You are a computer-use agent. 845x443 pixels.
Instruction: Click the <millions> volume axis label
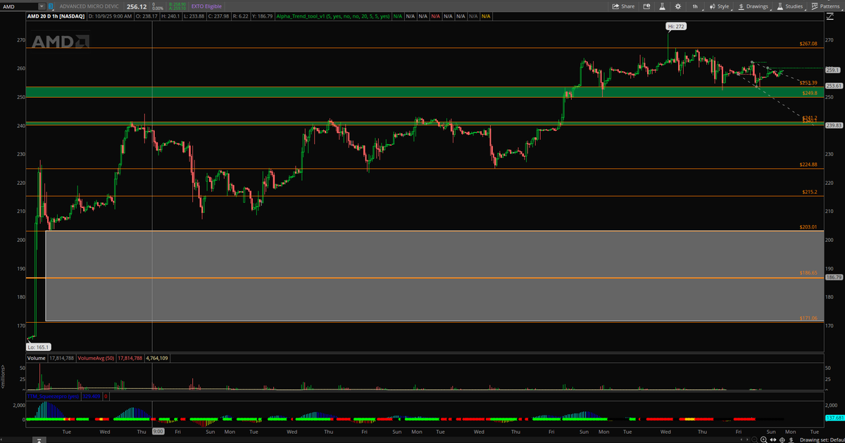coord(4,376)
